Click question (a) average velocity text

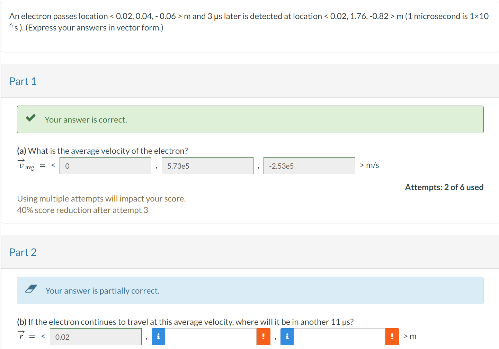pos(103,151)
